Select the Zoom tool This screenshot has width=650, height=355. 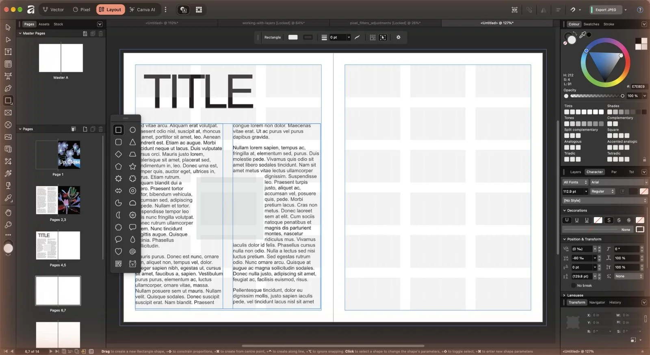(x=8, y=225)
